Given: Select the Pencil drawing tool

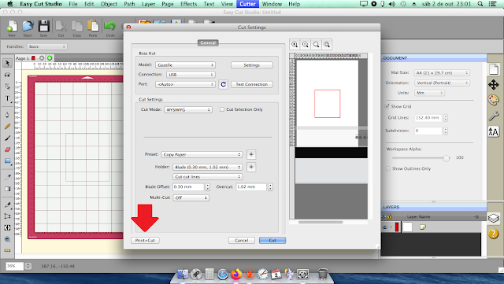Looking at the screenshot, I should click(7, 126).
